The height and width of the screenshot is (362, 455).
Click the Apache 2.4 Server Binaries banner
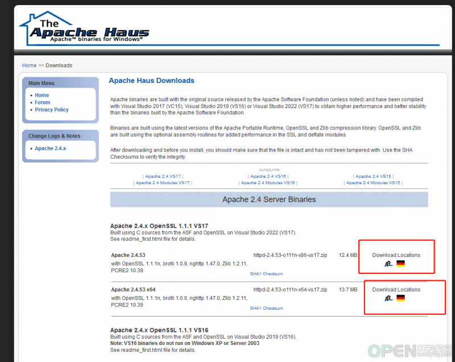(269, 199)
